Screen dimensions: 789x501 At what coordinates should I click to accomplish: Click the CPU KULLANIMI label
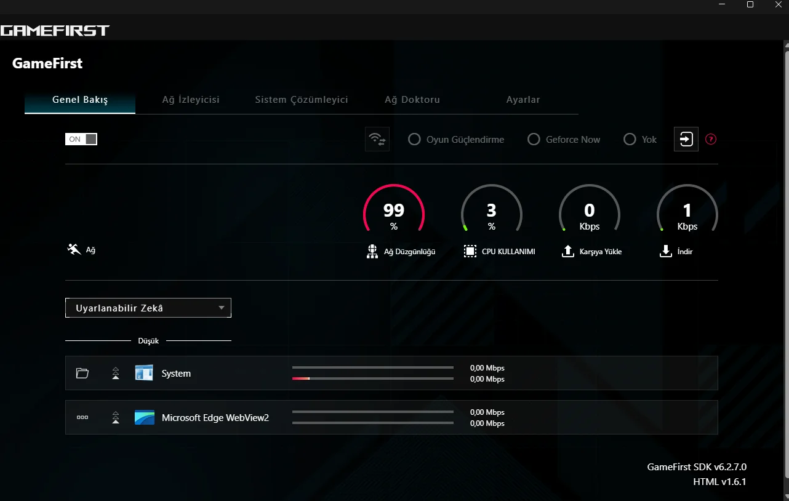click(508, 252)
